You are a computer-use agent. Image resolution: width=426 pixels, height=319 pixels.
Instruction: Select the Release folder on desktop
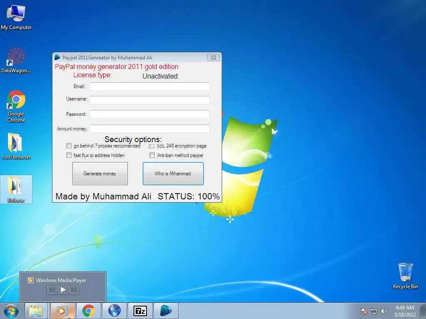16,189
